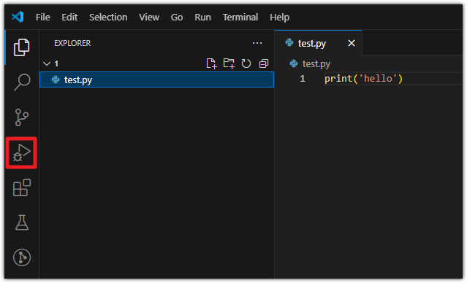This screenshot has height=283, width=467.
Task: Collapse all folders in Explorer
Action: pos(264,63)
